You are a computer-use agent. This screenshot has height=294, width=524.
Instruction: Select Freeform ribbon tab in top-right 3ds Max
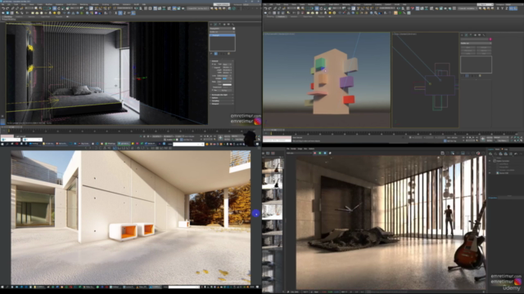click(x=282, y=16)
